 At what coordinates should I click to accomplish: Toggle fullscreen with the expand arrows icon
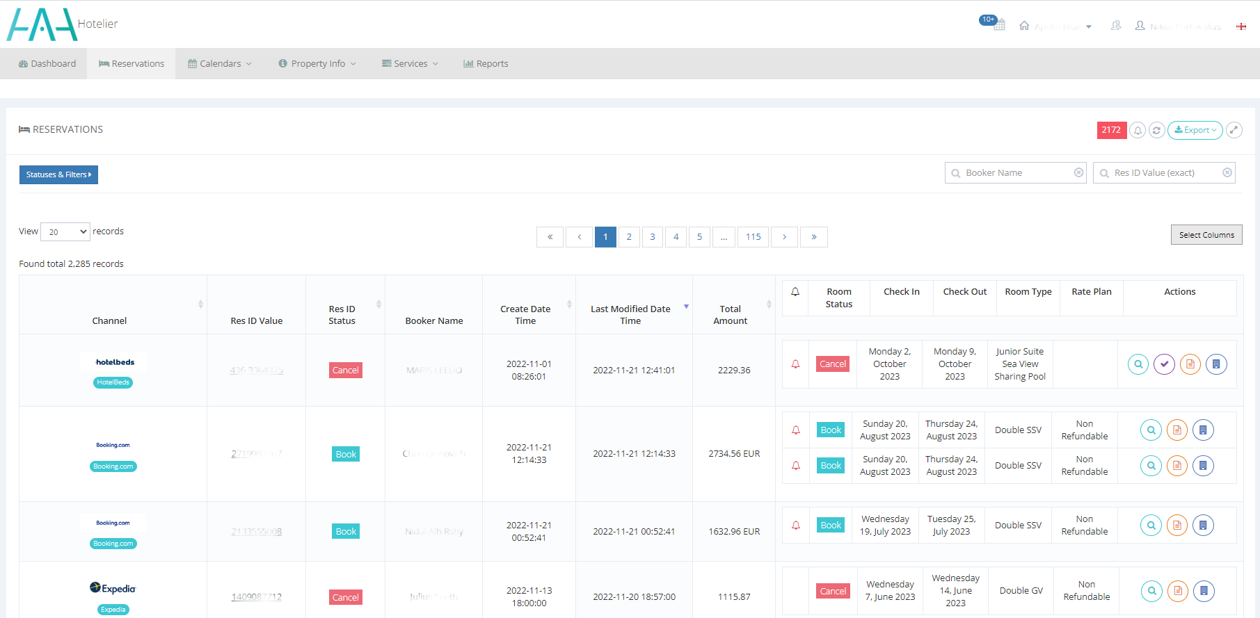coord(1234,130)
